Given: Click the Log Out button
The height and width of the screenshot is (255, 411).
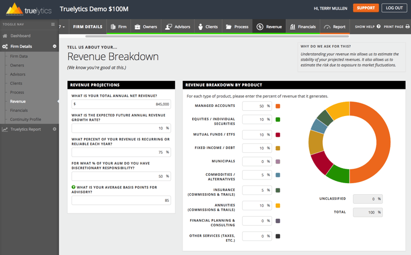Looking at the screenshot, I should click(x=394, y=8).
